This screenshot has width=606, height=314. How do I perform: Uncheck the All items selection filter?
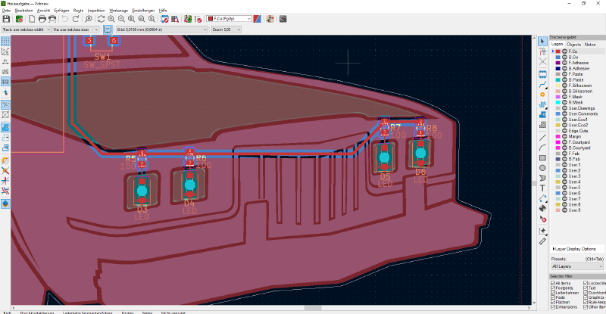(x=553, y=283)
